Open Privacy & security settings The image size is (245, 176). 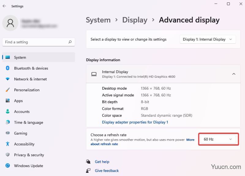[x=39, y=155]
